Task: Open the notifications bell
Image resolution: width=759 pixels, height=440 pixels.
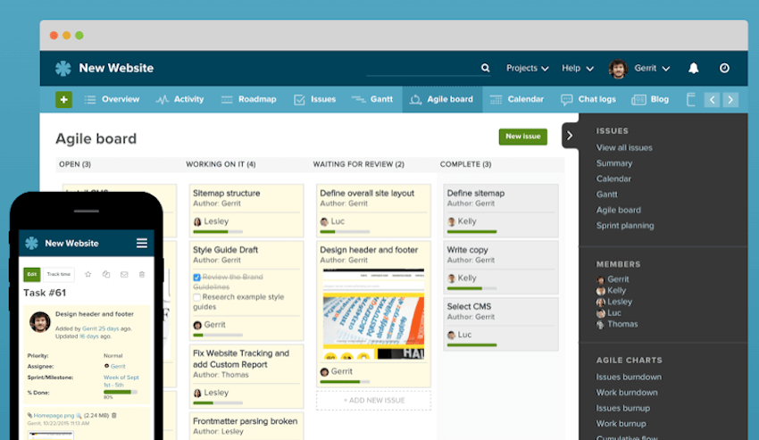Action: tap(693, 68)
